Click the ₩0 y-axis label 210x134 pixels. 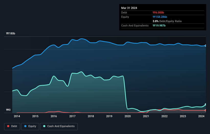tap(8, 110)
